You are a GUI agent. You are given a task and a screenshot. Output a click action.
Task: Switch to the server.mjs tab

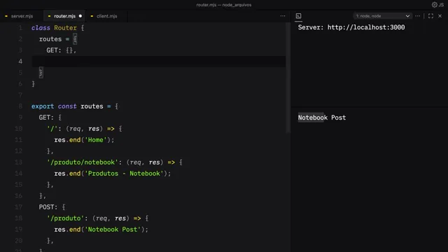(19, 16)
